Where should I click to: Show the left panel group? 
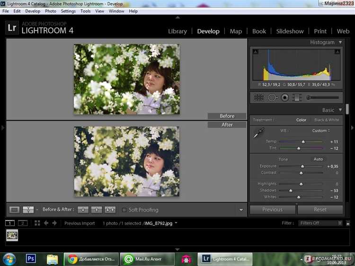[x=3, y=128]
